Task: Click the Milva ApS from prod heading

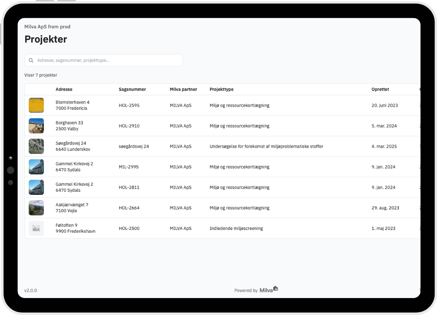Action: (47, 27)
